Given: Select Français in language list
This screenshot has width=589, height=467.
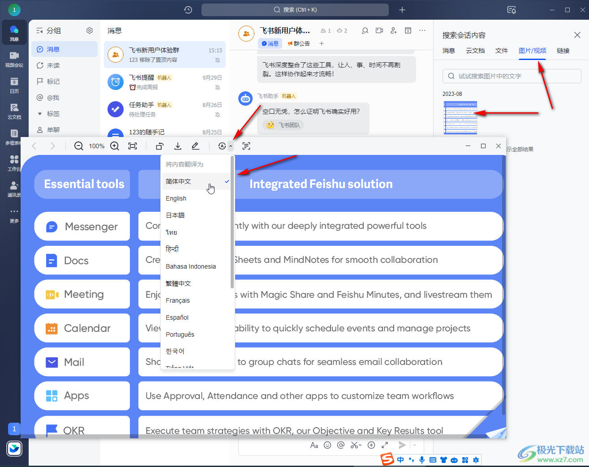Looking at the screenshot, I should click(x=197, y=300).
